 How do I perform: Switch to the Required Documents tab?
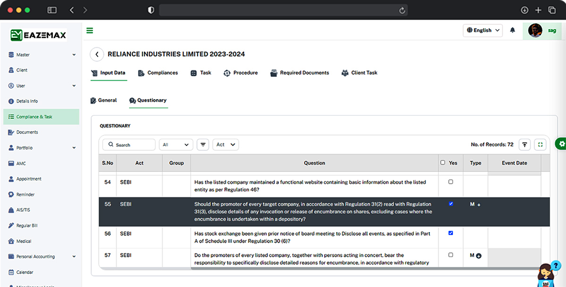pyautogui.click(x=300, y=73)
